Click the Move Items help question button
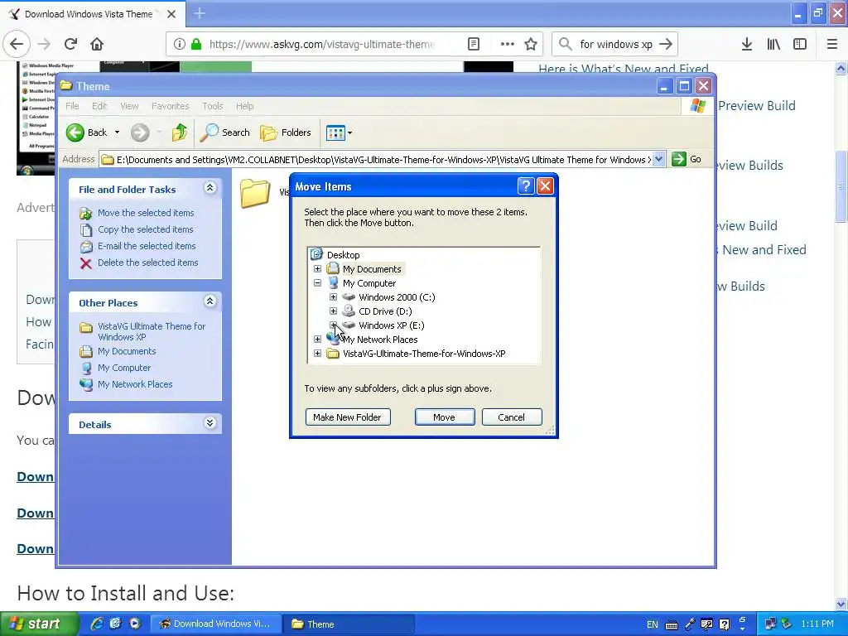The width and height of the screenshot is (848, 636). point(526,186)
